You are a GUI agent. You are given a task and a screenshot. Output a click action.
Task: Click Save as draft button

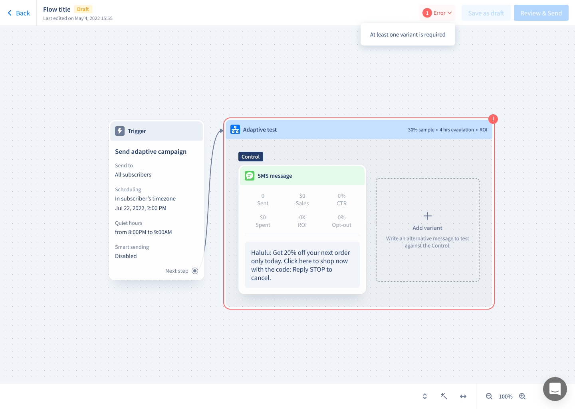click(486, 13)
